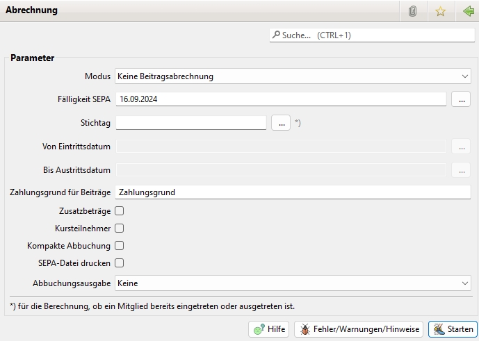Image resolution: width=479 pixels, height=341 pixels.
Task: Click the magnifier icon in search box
Action: (x=277, y=35)
